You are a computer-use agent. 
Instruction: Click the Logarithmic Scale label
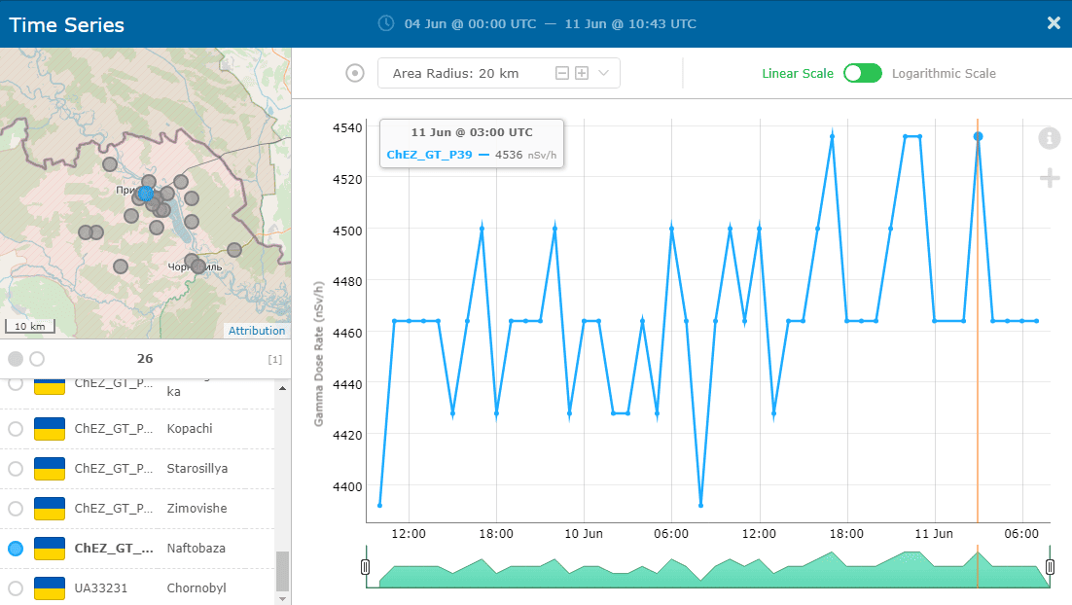(944, 73)
